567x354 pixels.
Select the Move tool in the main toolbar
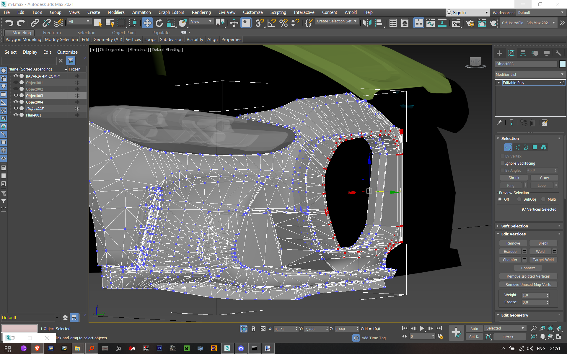click(147, 23)
